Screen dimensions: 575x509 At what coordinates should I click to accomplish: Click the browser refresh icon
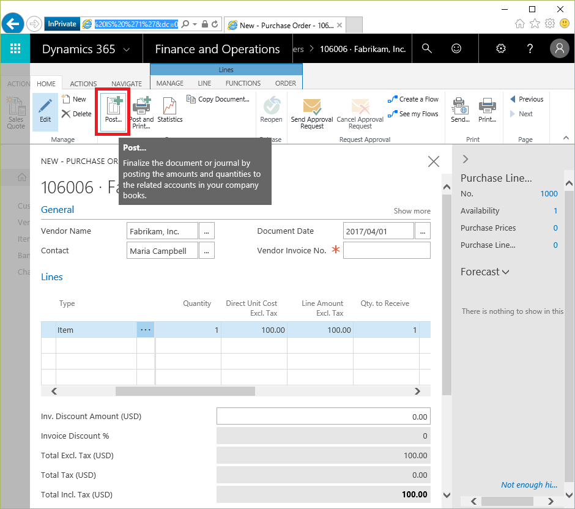[215, 24]
